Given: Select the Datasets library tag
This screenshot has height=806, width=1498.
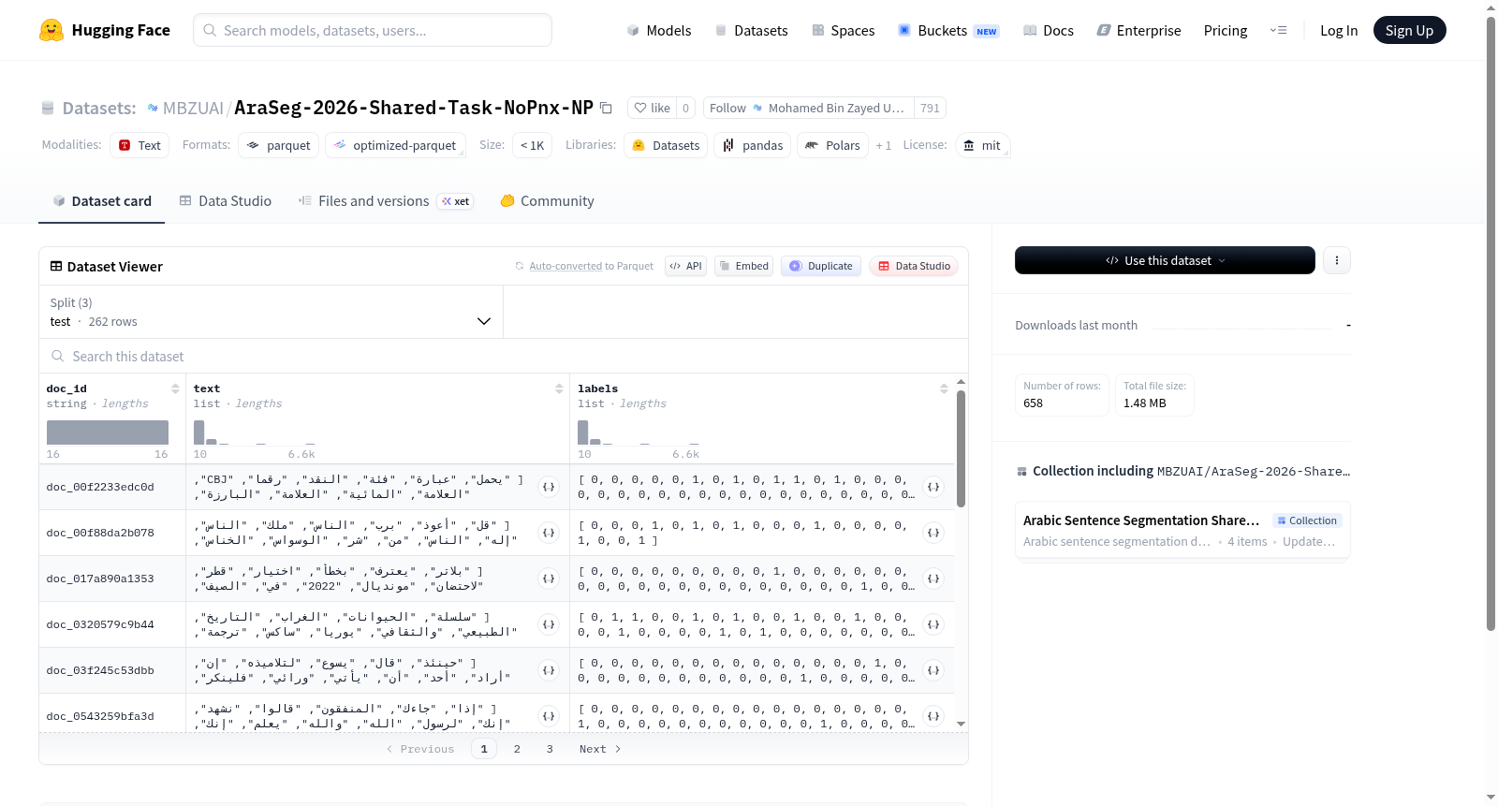Looking at the screenshot, I should (x=666, y=145).
